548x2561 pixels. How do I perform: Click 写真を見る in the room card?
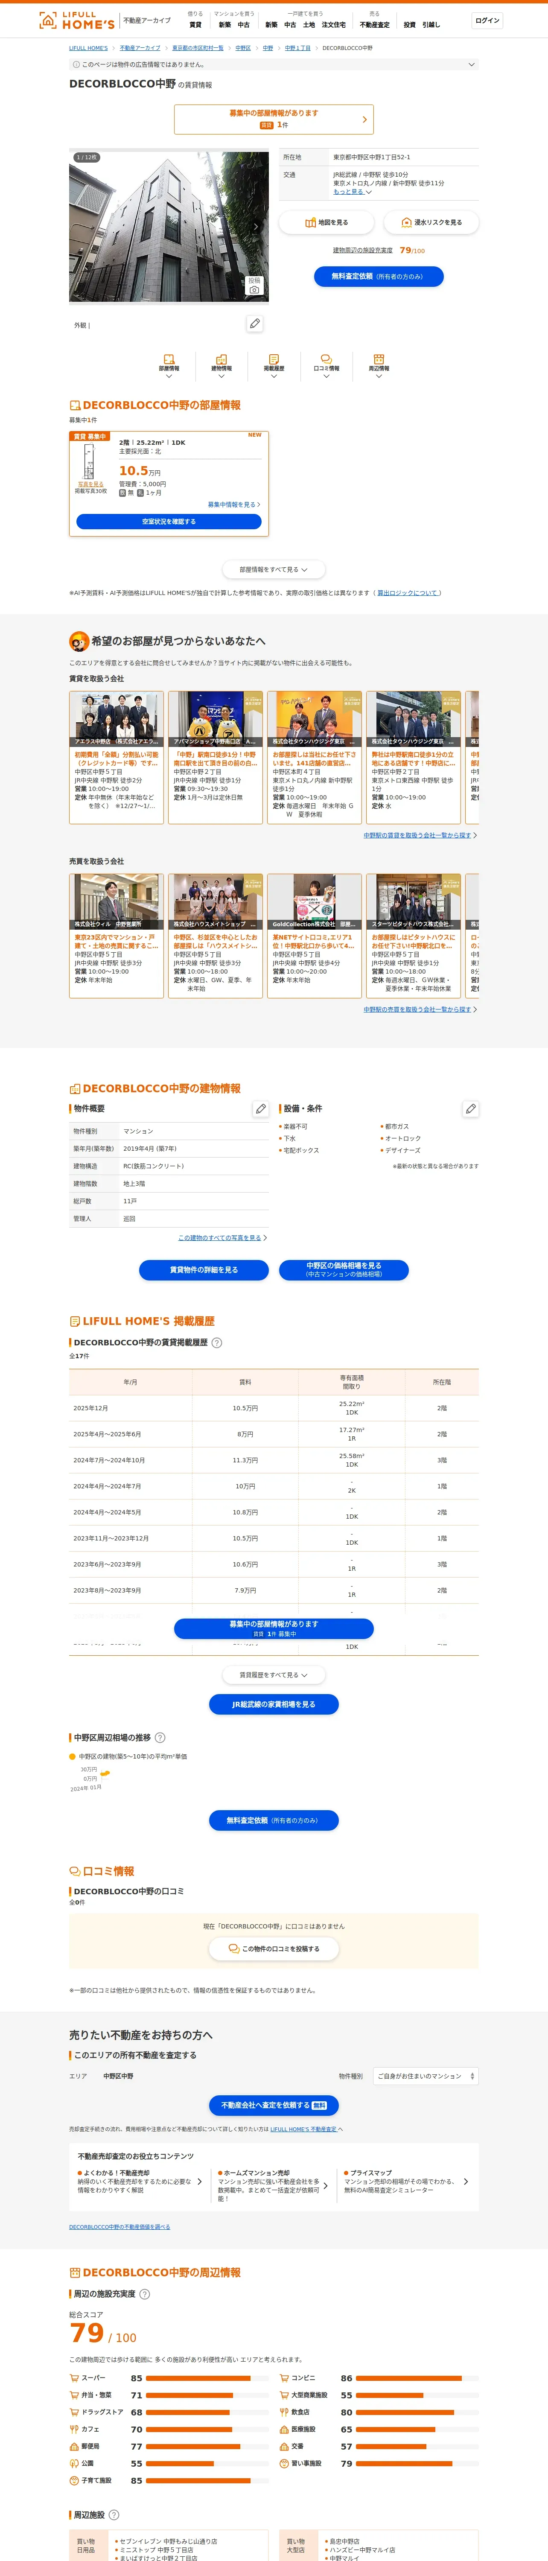pos(90,484)
